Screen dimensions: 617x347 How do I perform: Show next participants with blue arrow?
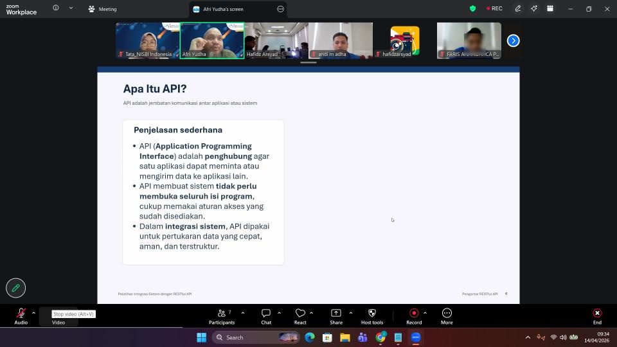click(513, 40)
